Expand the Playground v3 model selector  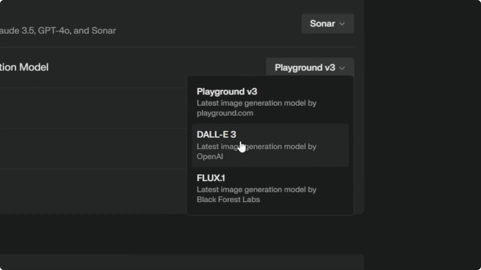[x=310, y=68]
